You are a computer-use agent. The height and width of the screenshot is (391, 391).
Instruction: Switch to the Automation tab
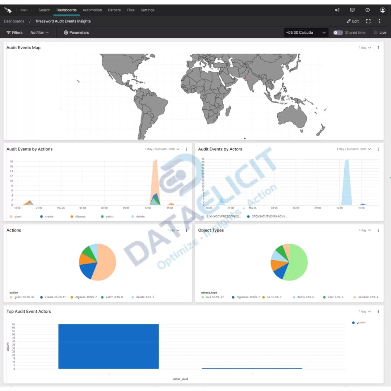[x=92, y=10]
